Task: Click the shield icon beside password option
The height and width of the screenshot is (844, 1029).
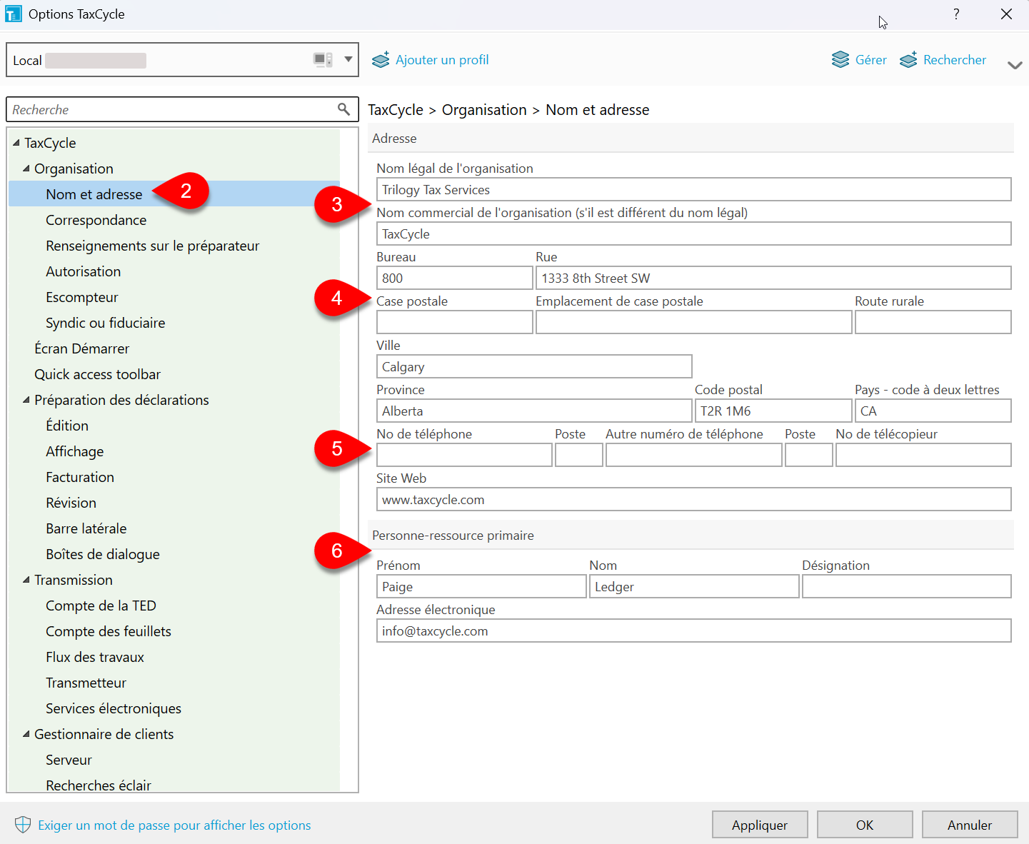Action: coord(23,825)
